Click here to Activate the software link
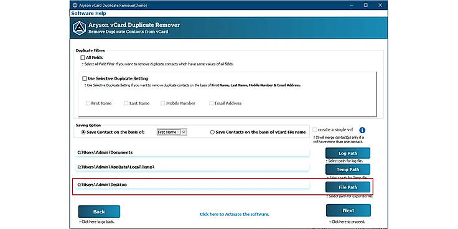The image size is (458, 229). click(234, 214)
